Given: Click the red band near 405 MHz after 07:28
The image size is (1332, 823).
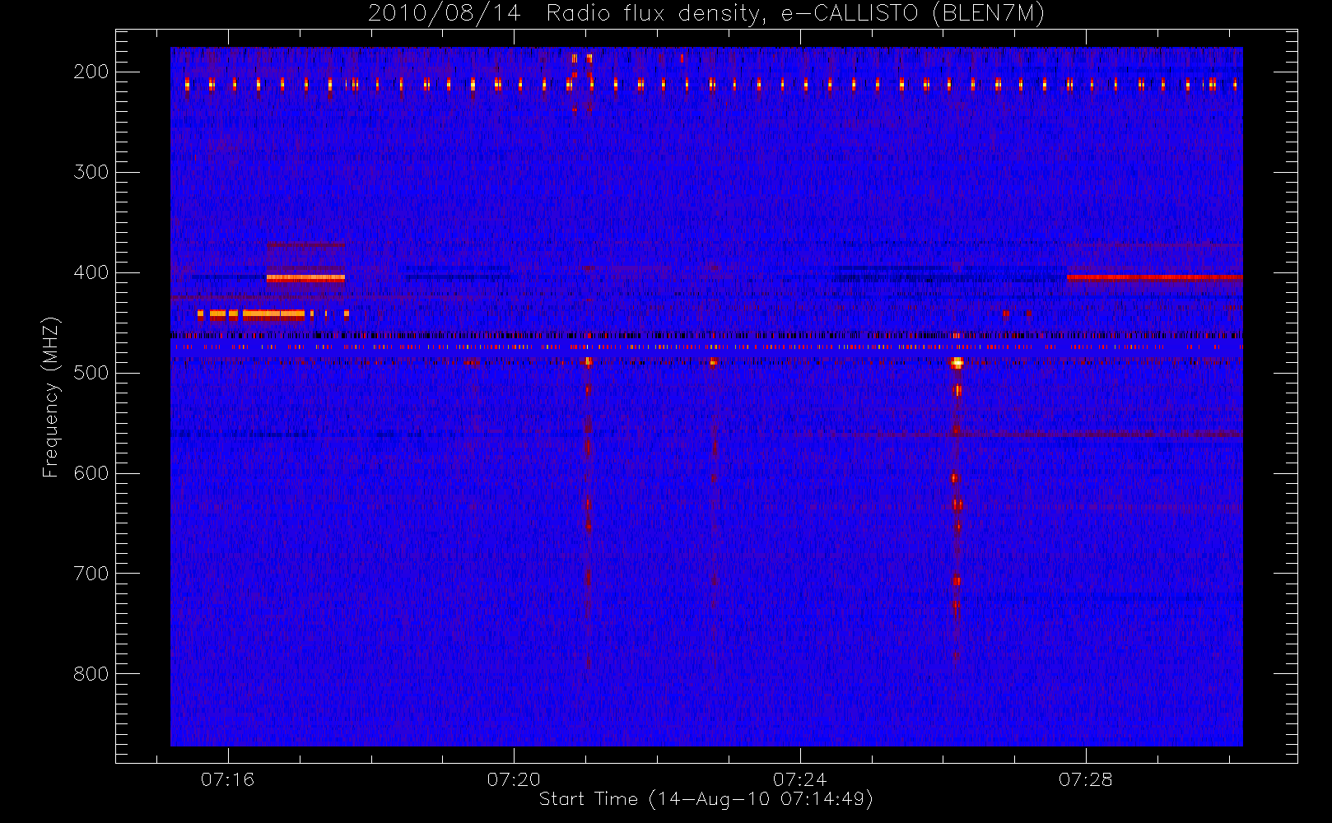Looking at the screenshot, I should point(1154,277).
